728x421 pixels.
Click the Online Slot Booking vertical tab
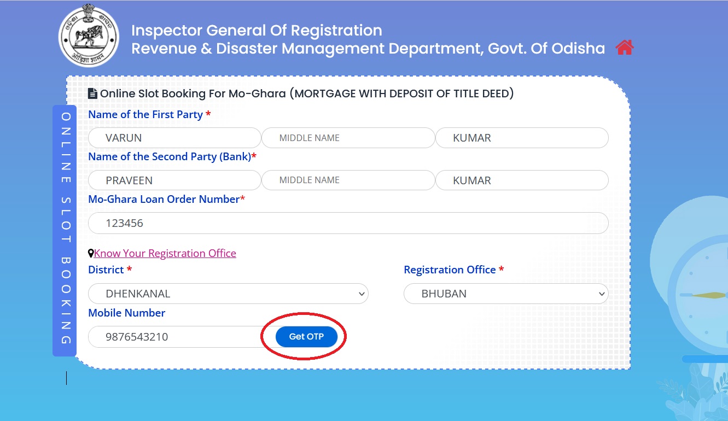click(x=65, y=230)
